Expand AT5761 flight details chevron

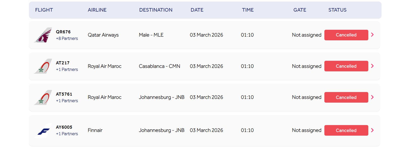click(x=372, y=97)
